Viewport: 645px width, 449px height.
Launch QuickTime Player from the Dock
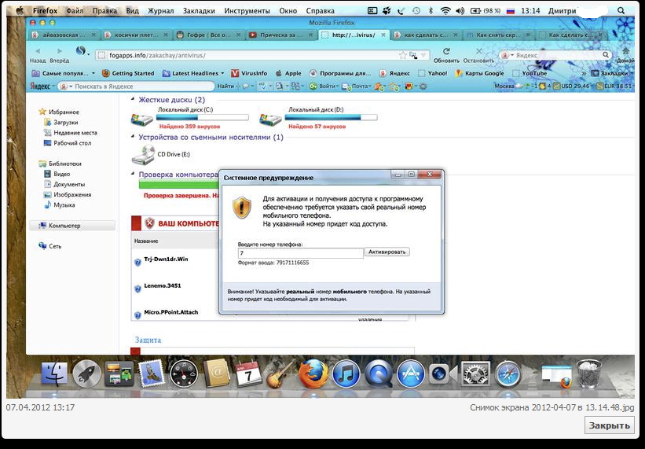379,374
